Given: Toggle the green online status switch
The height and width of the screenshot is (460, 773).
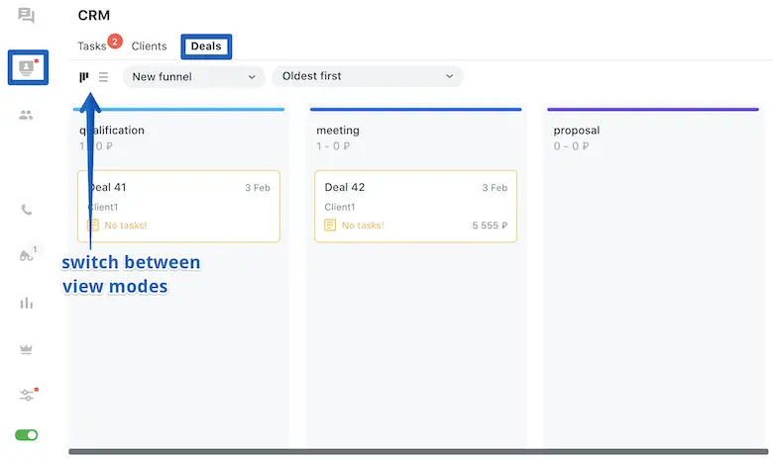Looking at the screenshot, I should [x=26, y=435].
